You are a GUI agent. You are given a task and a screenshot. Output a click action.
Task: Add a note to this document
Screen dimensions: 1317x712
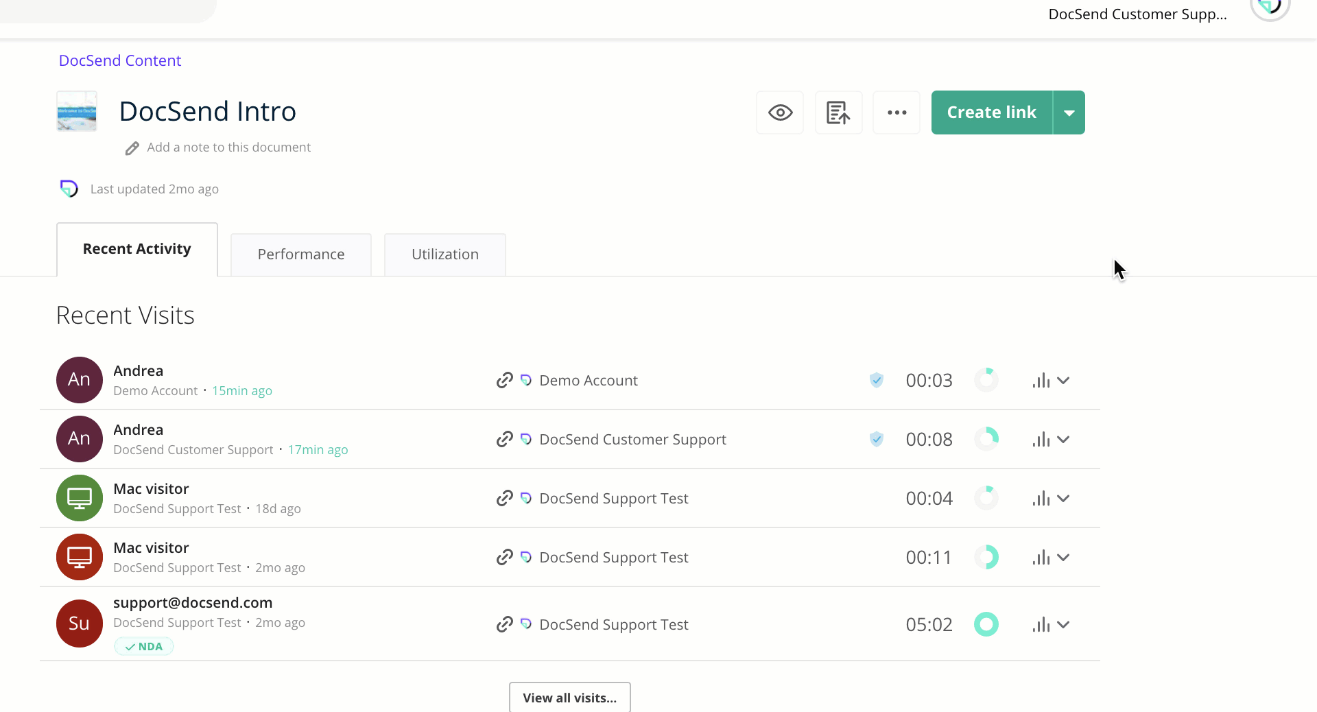[x=228, y=147]
